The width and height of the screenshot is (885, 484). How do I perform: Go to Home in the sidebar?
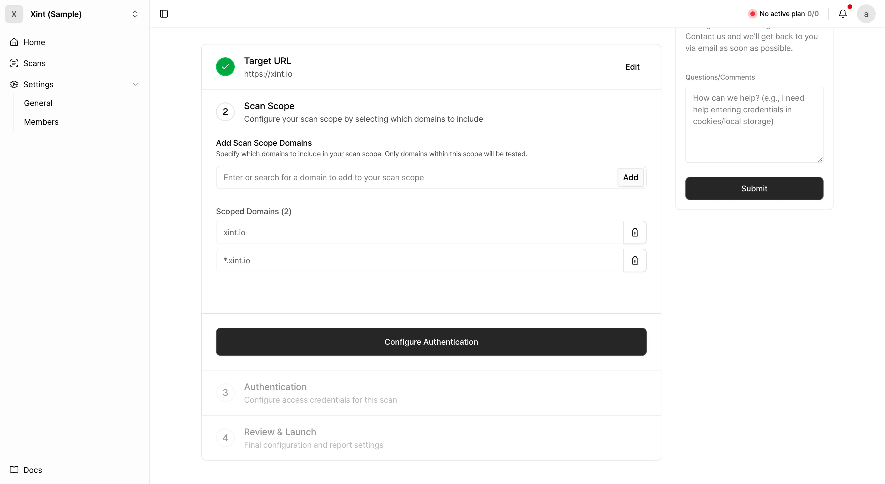[34, 42]
